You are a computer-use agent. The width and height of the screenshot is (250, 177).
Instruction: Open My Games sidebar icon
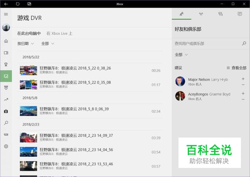tap(6, 53)
